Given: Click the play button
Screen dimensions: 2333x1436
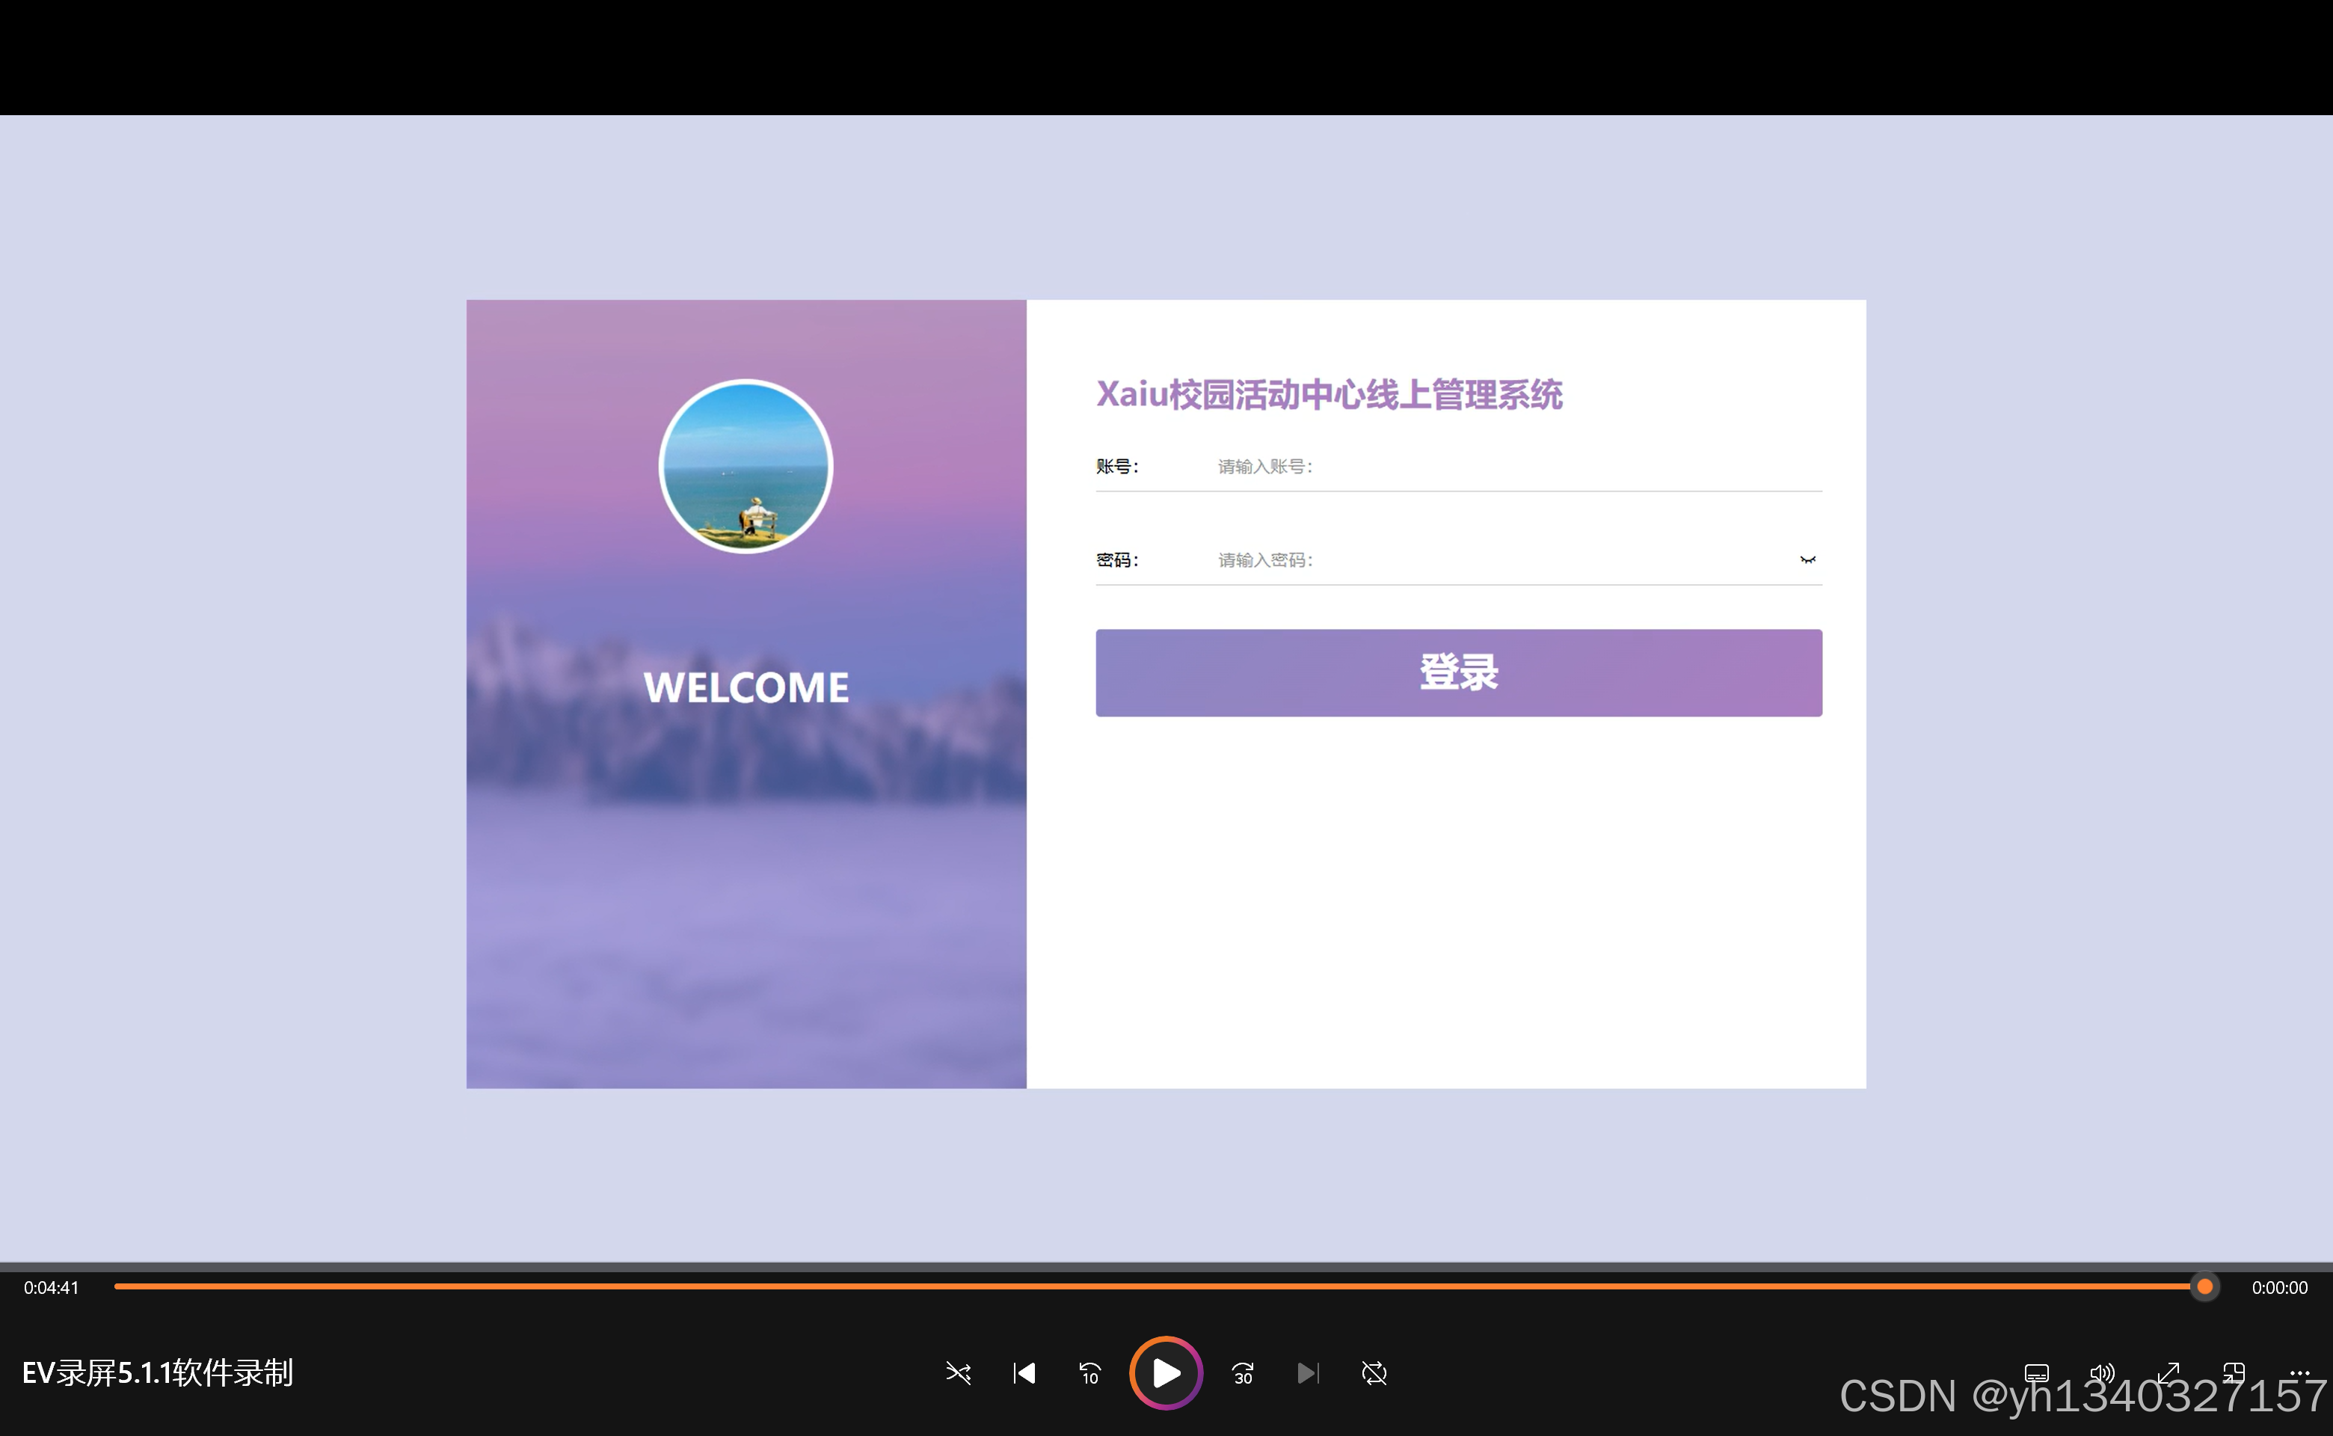Looking at the screenshot, I should (x=1165, y=1372).
